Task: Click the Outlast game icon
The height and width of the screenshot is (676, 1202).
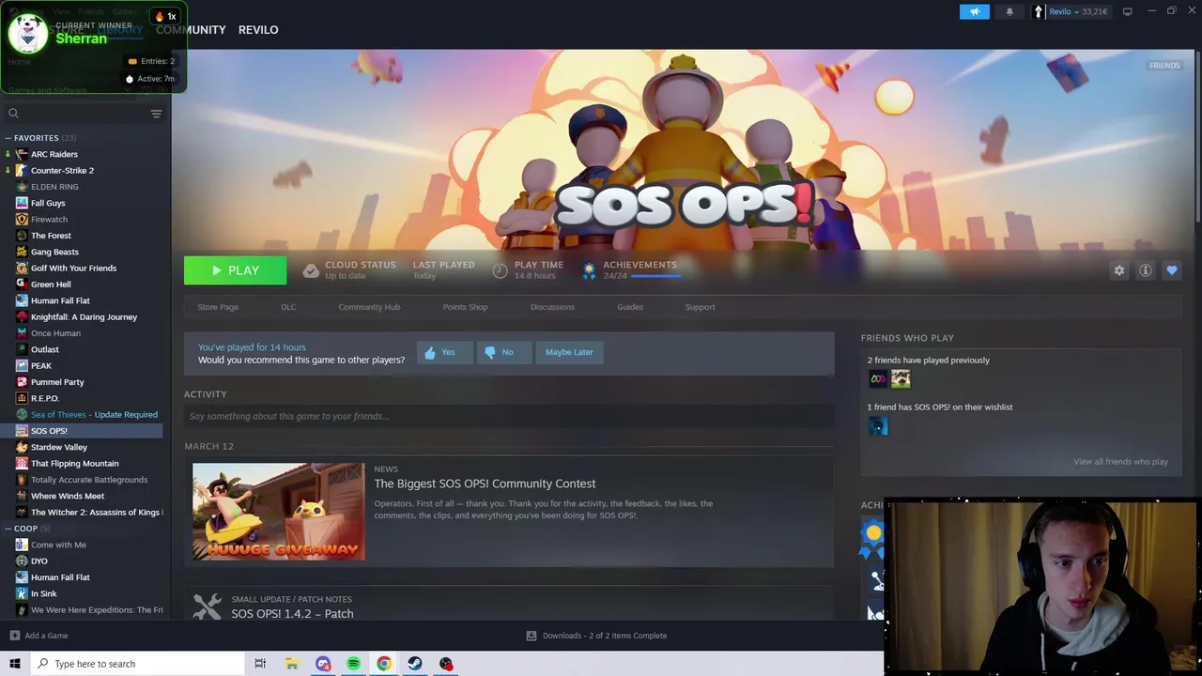Action: click(x=23, y=349)
